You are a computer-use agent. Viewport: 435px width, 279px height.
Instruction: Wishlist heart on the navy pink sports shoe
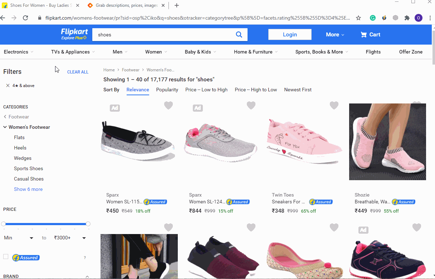[417, 227]
